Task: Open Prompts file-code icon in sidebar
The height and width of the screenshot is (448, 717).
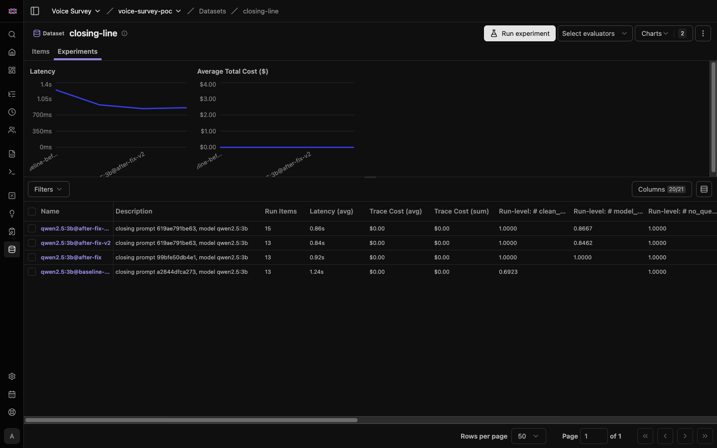Action: coord(12,154)
